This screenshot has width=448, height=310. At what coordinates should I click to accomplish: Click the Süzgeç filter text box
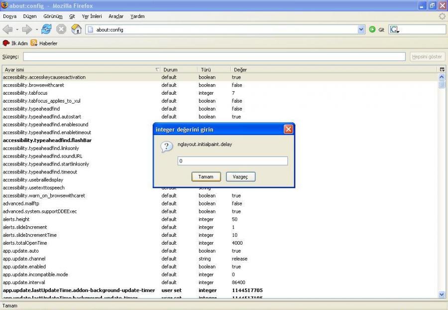tap(214, 57)
